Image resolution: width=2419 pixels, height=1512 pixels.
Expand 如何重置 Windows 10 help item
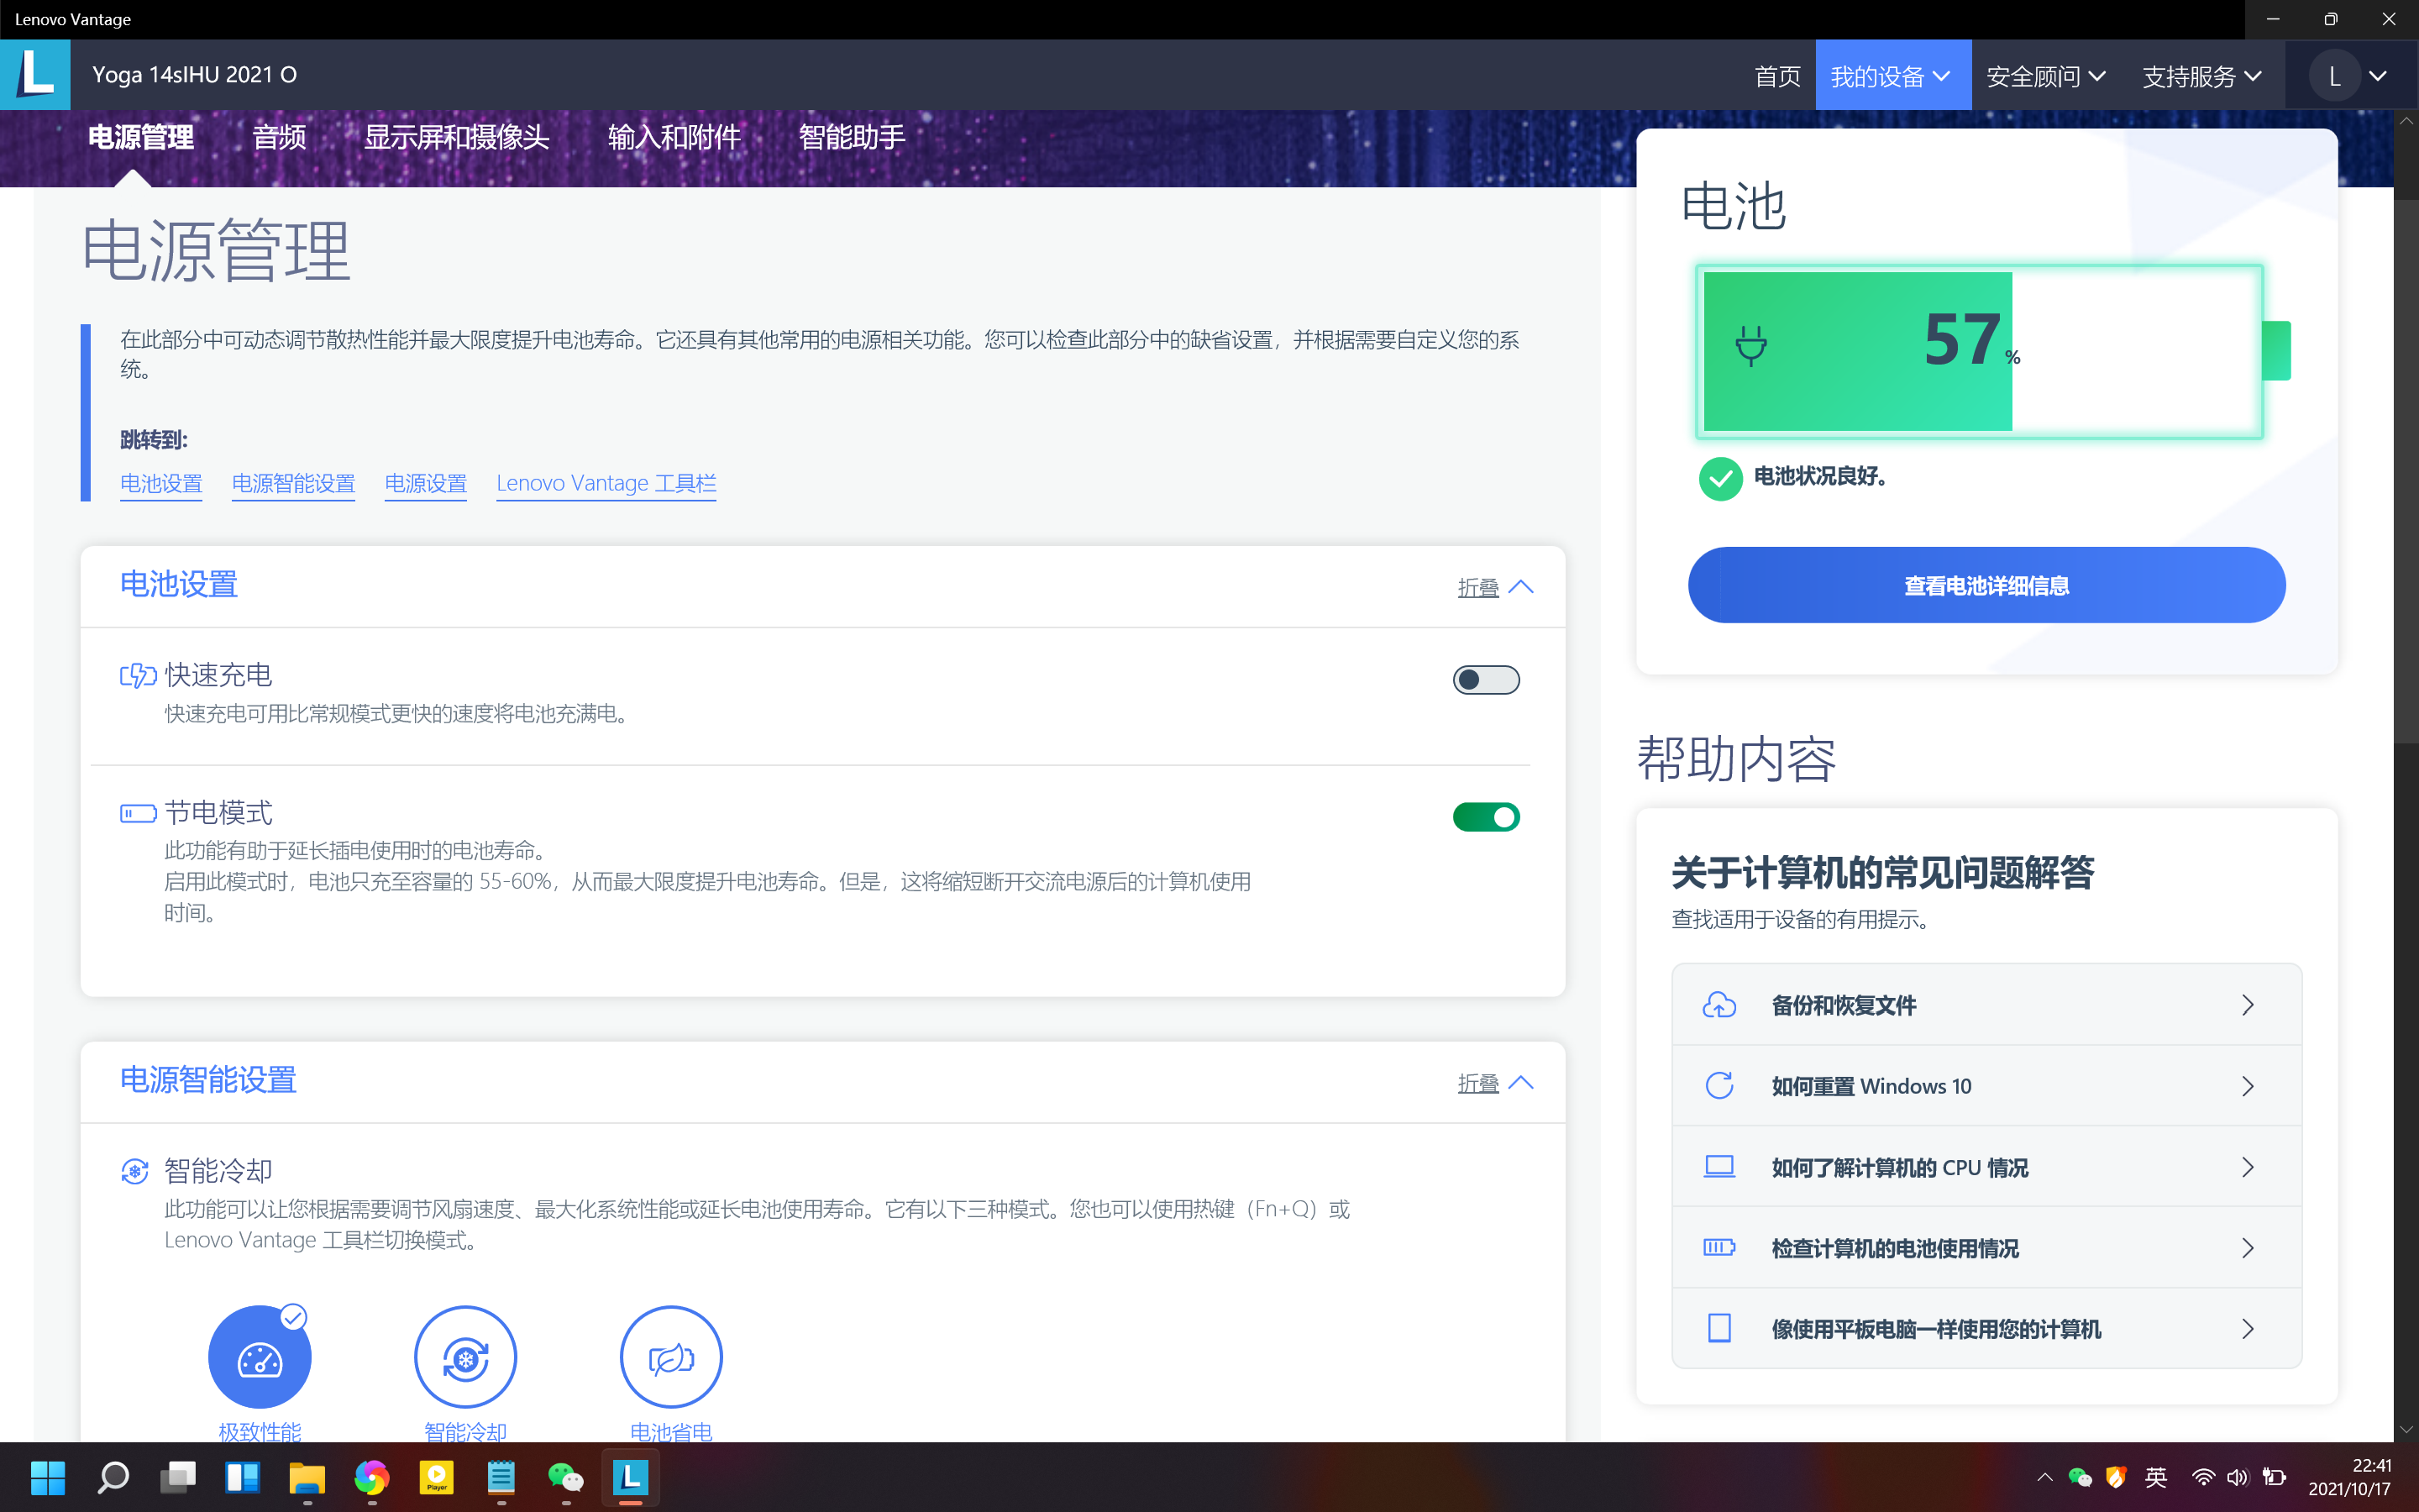coord(1986,1086)
